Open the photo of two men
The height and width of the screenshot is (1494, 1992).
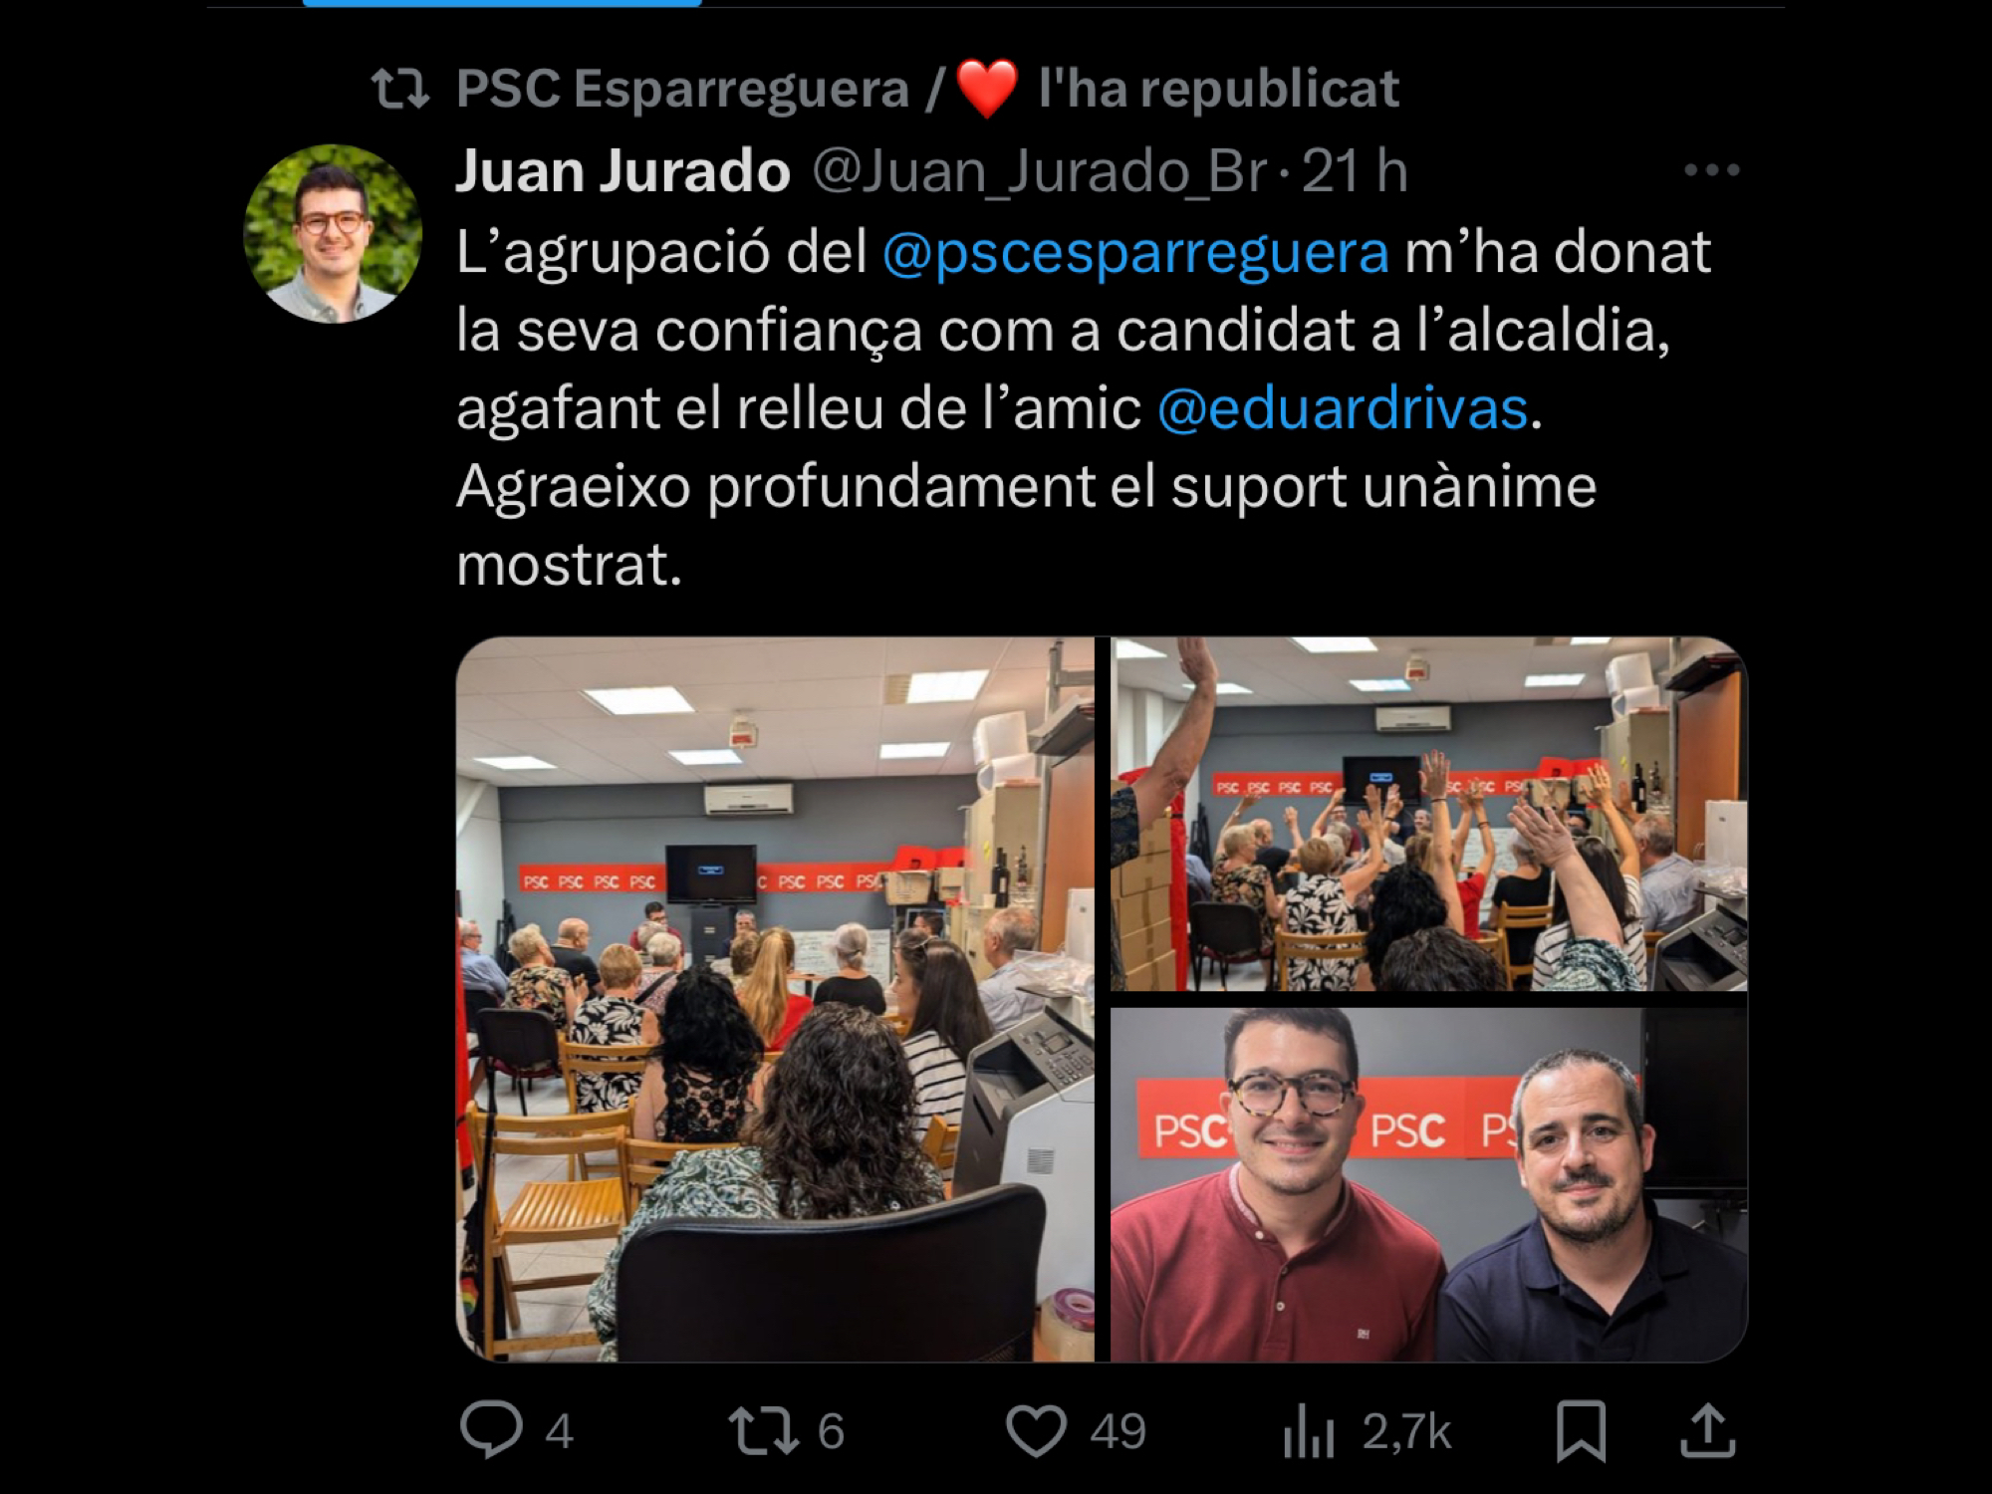[x=1428, y=1185]
